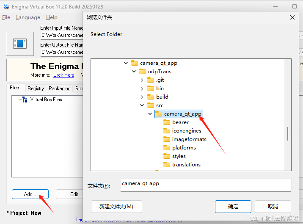Switch to the Packaging tab
Screen dimensions: 303x224
click(60, 88)
